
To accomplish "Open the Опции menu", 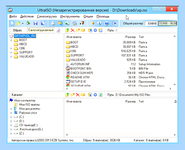I will pos(88,16).
